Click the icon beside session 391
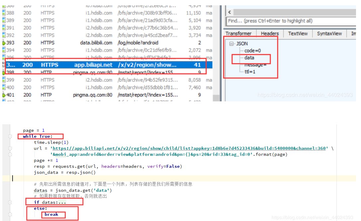 (x=4, y=28)
